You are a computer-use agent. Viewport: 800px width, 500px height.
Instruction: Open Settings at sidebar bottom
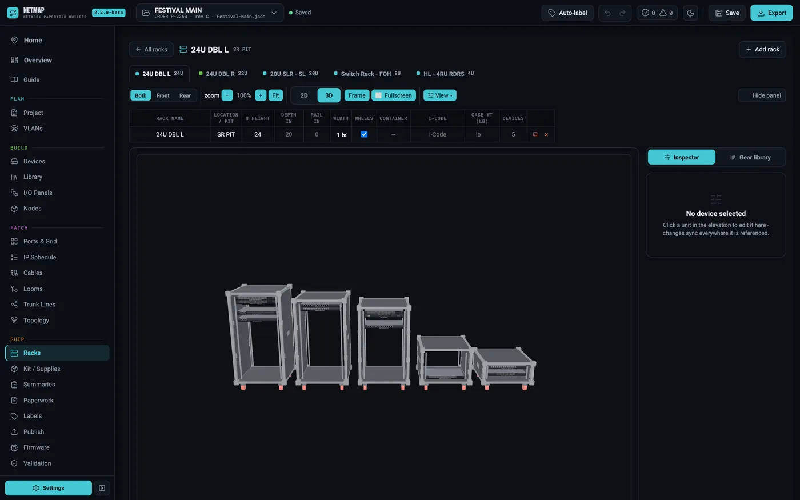[x=49, y=488]
